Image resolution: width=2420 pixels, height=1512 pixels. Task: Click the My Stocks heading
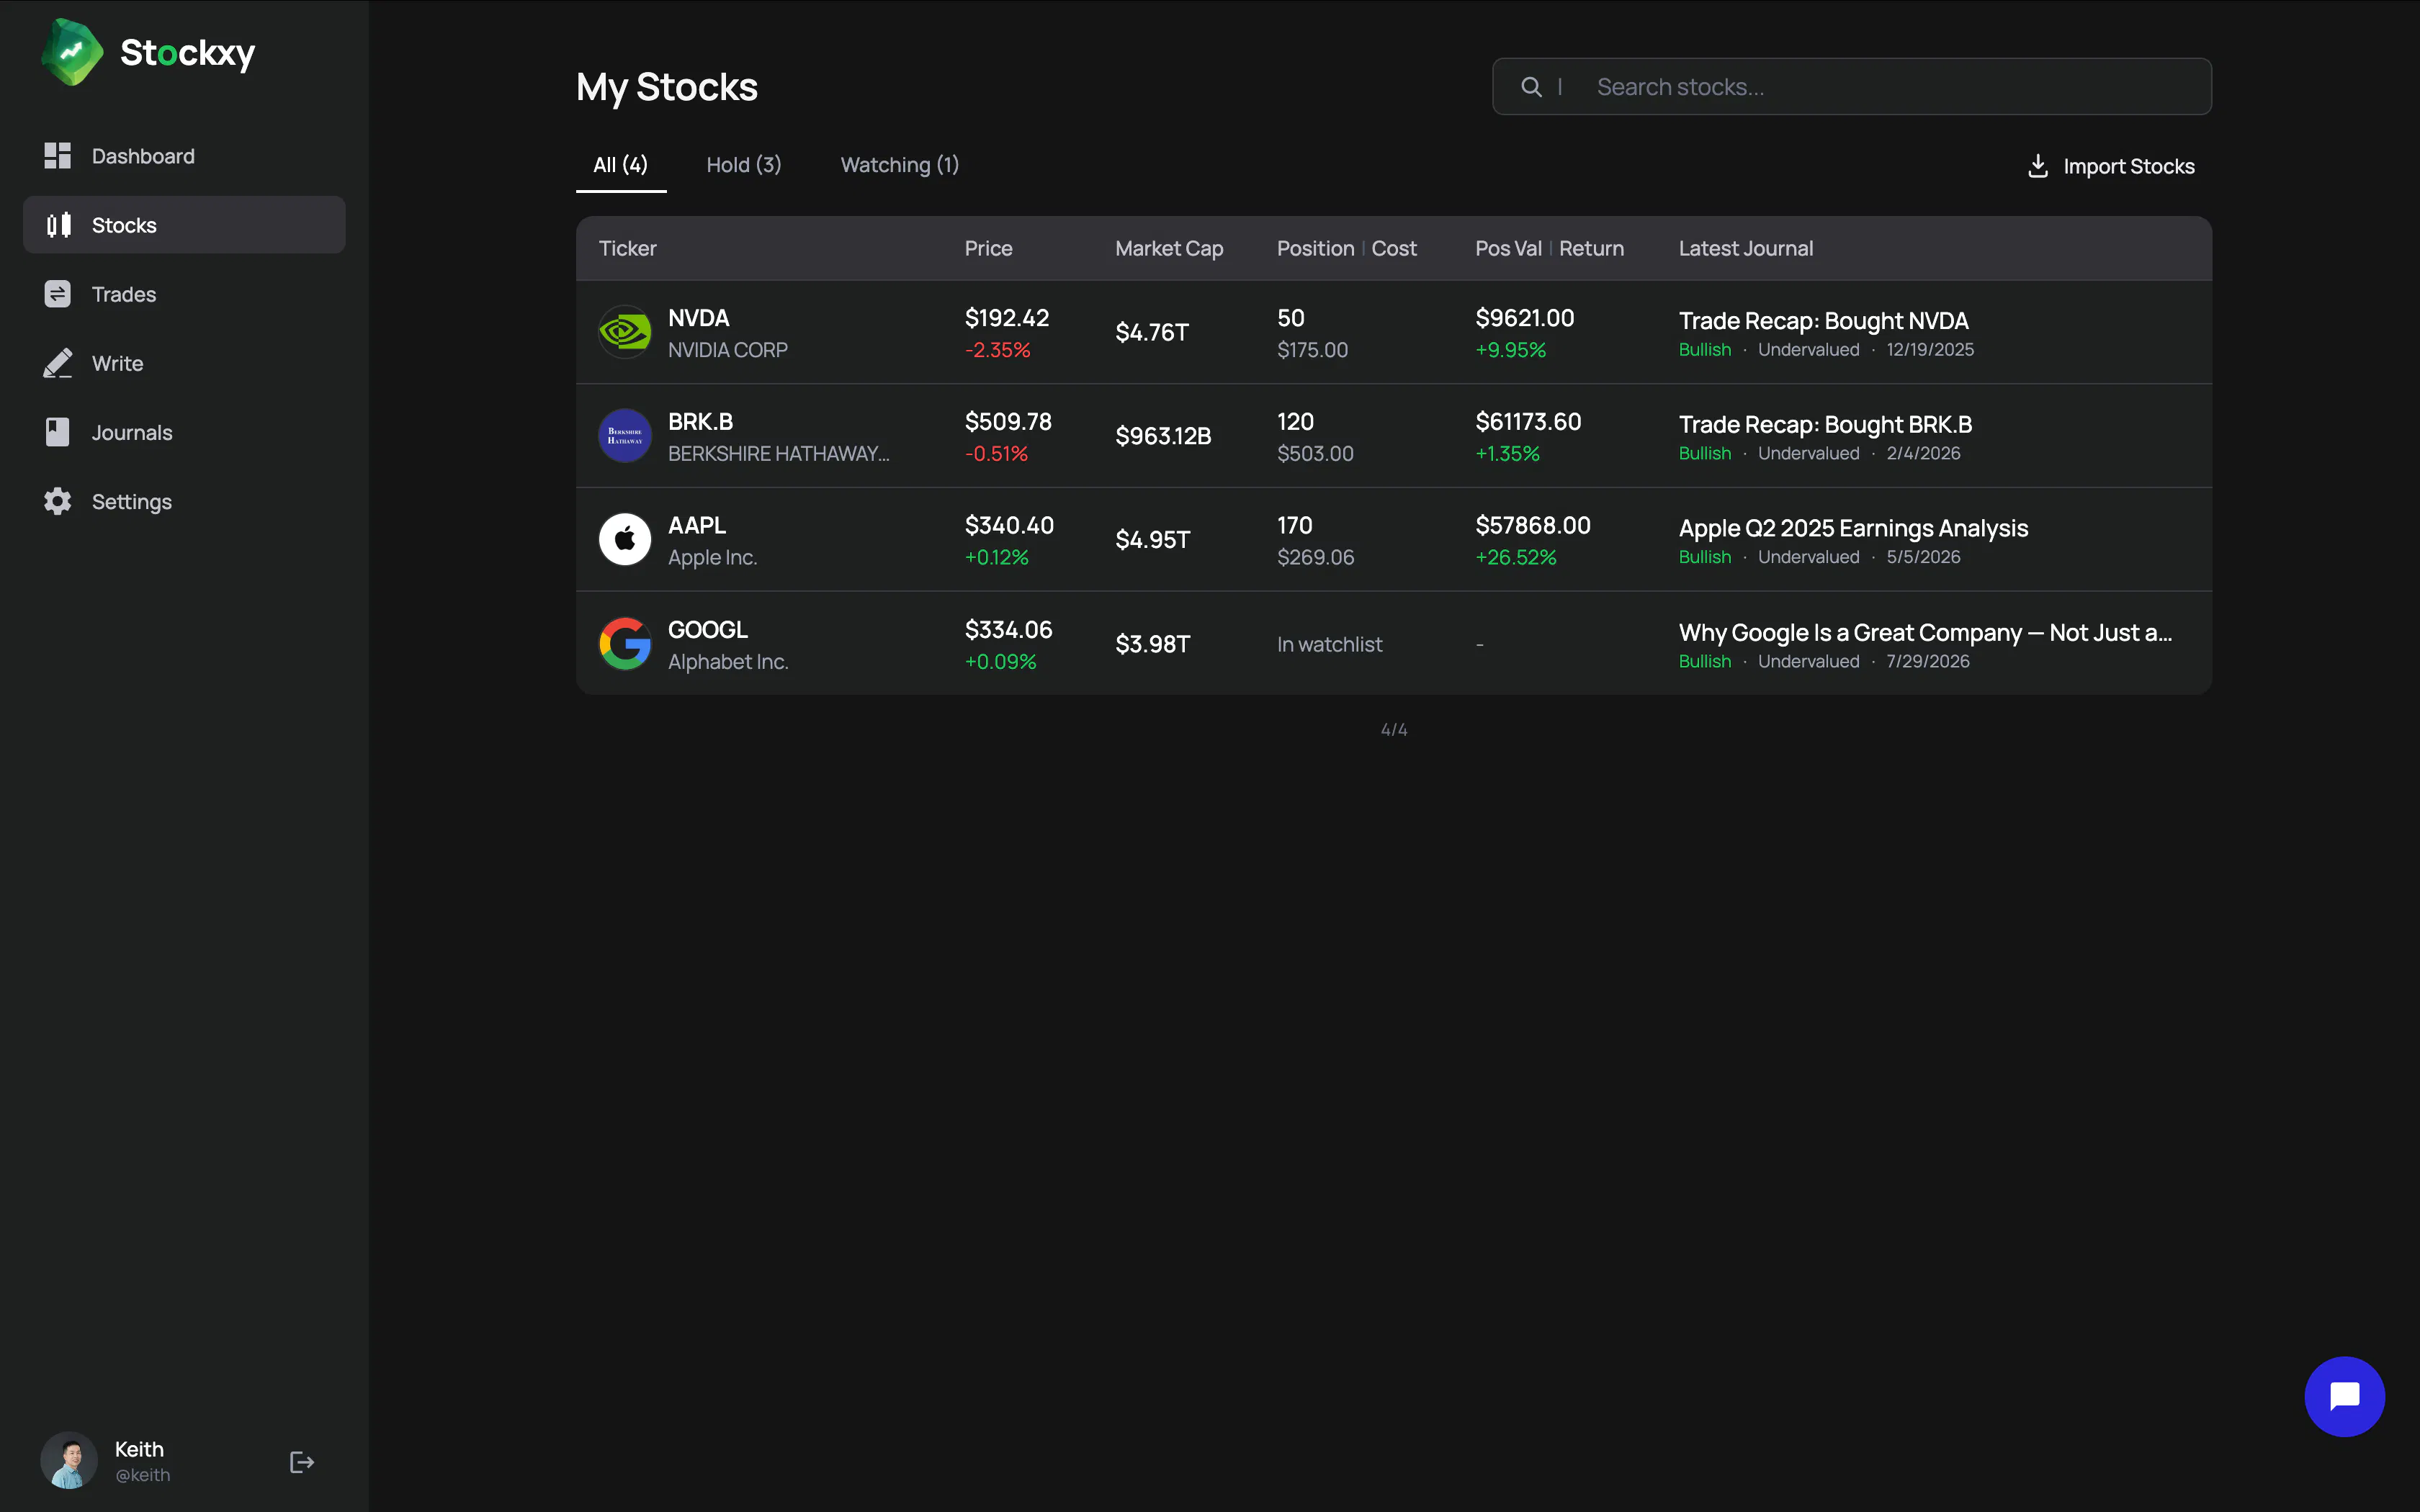pyautogui.click(x=667, y=87)
